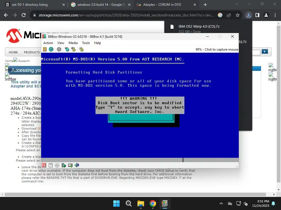Reload the Microsemi page
Viewport: 281px width, 210px height.
pyautogui.click(x=24, y=15)
